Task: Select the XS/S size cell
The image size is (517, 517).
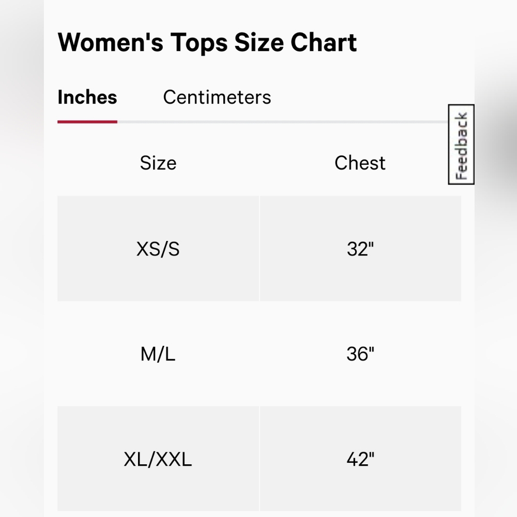Action: click(x=158, y=249)
